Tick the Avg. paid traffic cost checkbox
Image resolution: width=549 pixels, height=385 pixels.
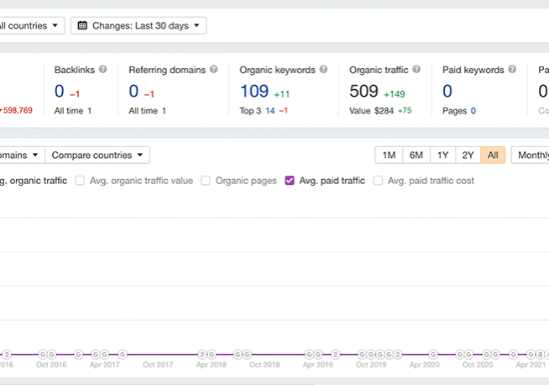pos(378,181)
